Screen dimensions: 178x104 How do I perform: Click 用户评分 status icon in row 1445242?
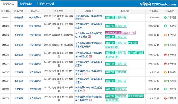(x=165, y=35)
